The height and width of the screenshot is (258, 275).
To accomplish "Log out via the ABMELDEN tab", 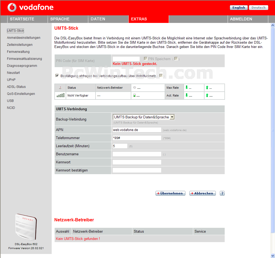I will pyautogui.click(x=248, y=19).
